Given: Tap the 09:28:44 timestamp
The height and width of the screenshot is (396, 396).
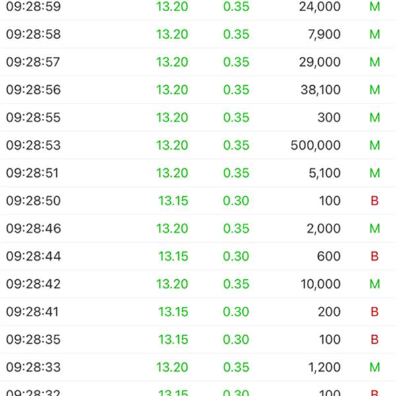Looking at the screenshot, I should (34, 256).
